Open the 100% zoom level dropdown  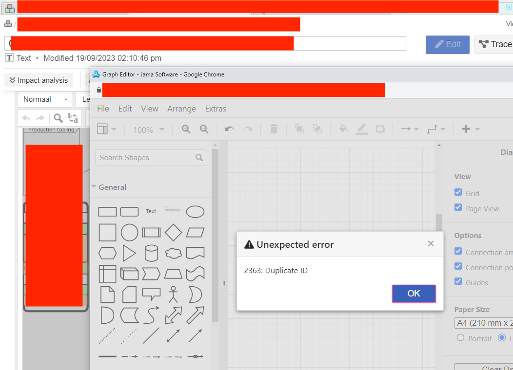pyautogui.click(x=149, y=130)
